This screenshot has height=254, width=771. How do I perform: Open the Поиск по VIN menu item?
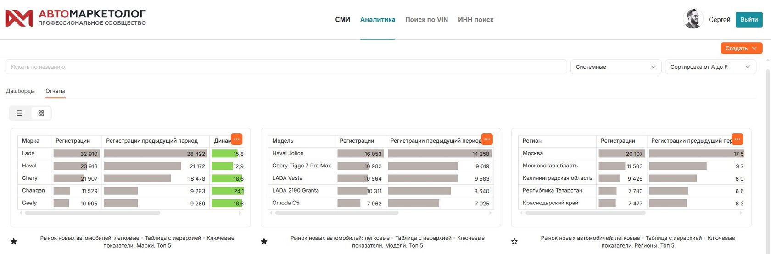[x=426, y=20]
